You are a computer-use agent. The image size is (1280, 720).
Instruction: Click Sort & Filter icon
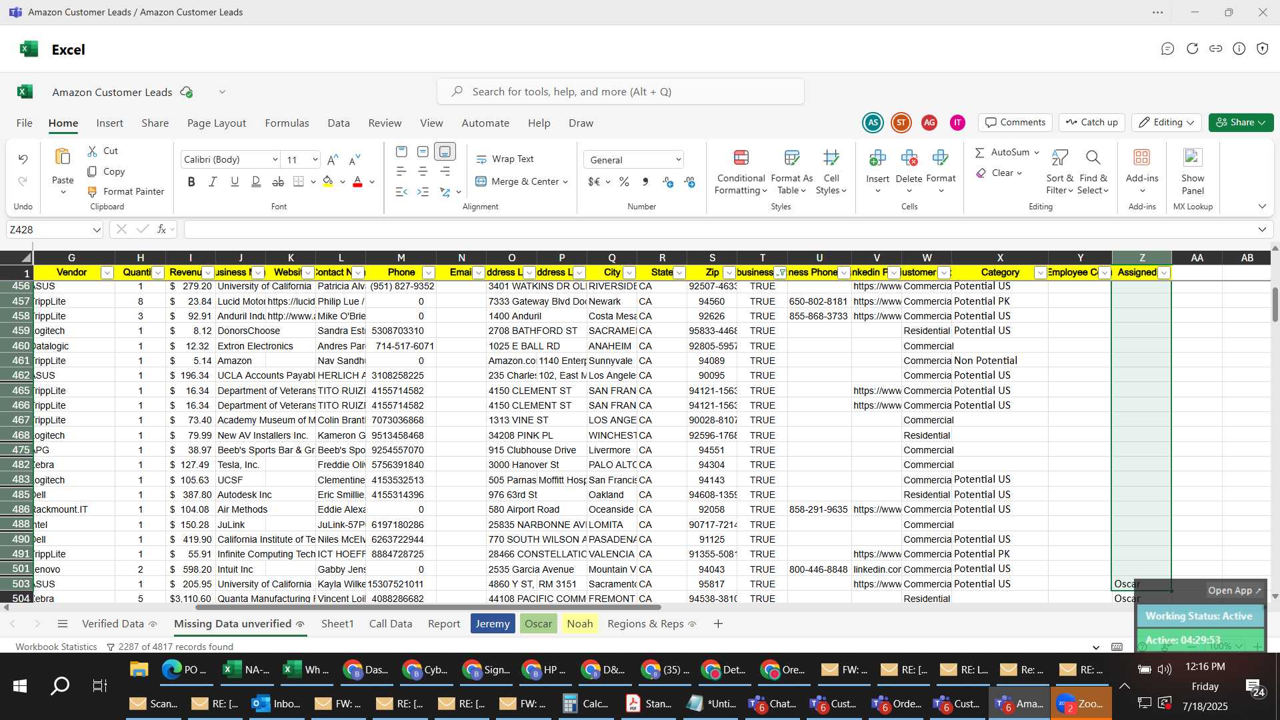[x=1059, y=157]
